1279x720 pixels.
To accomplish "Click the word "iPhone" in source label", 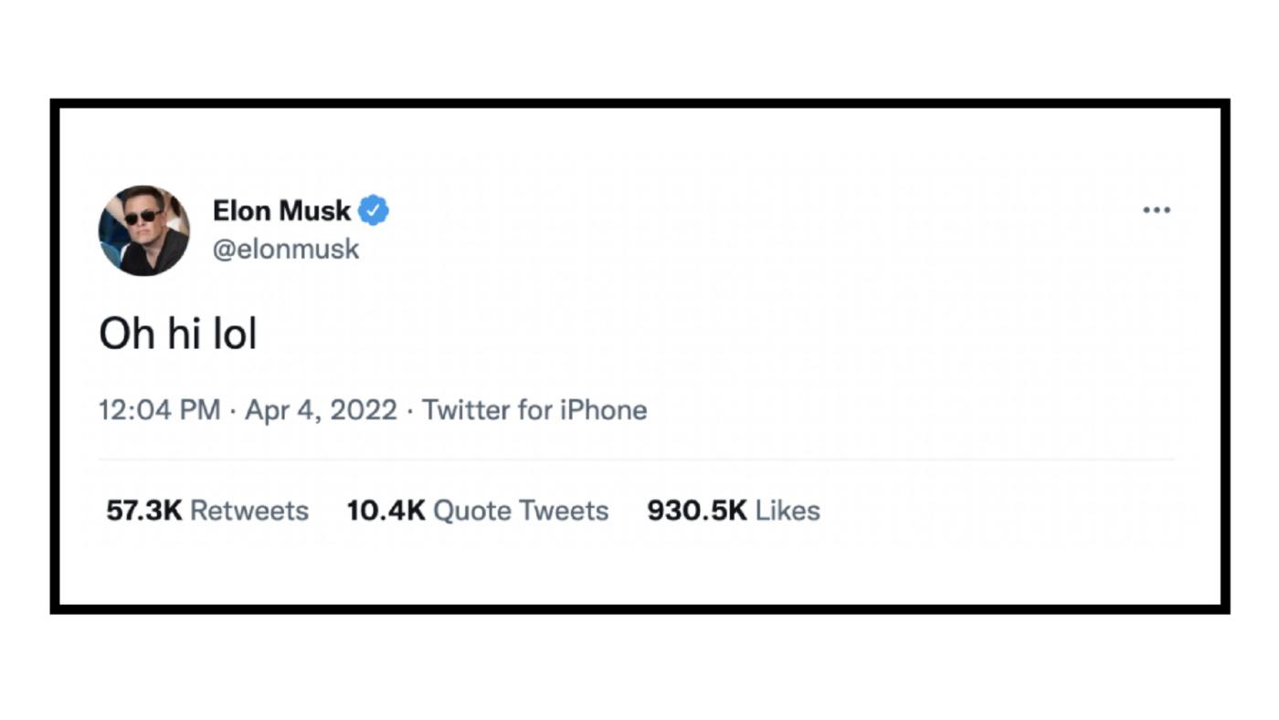I will point(603,410).
